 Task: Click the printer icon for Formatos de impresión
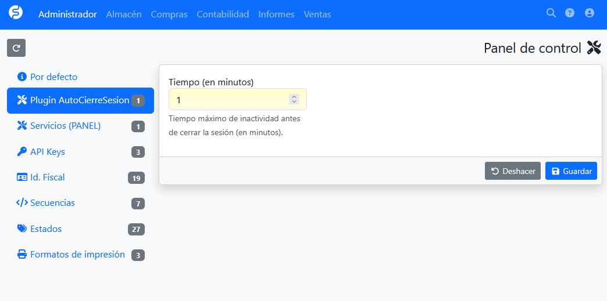point(22,255)
